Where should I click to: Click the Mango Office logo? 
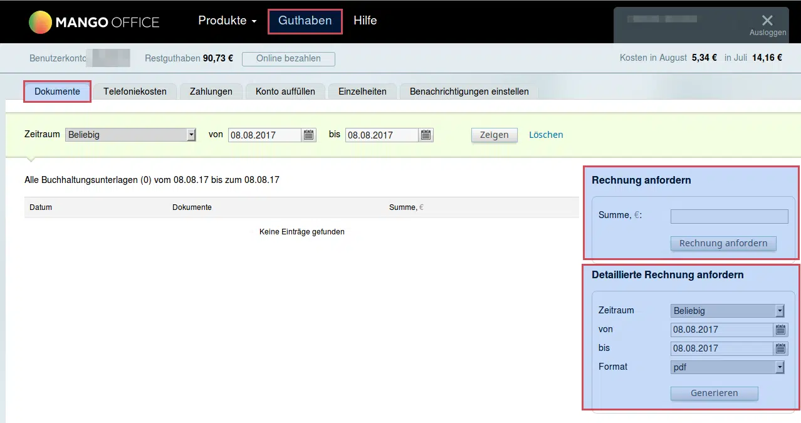point(94,23)
